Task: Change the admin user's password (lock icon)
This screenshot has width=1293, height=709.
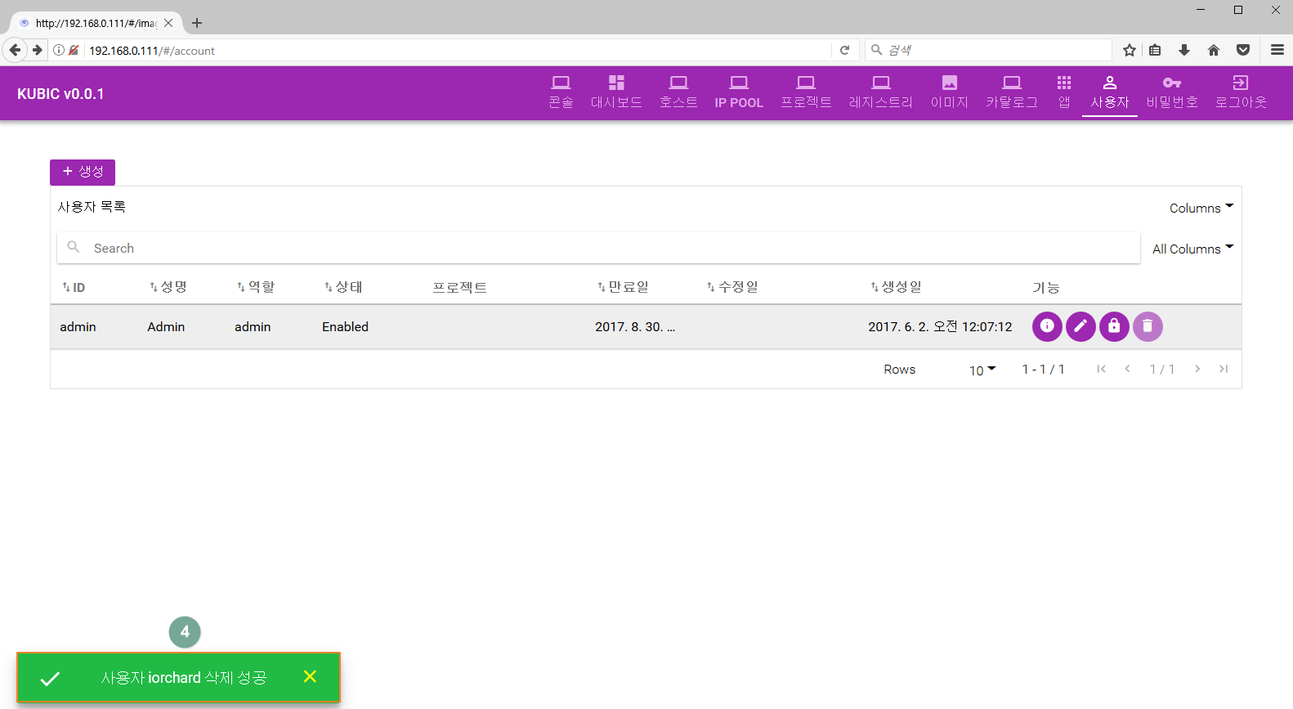Action: [x=1114, y=326]
